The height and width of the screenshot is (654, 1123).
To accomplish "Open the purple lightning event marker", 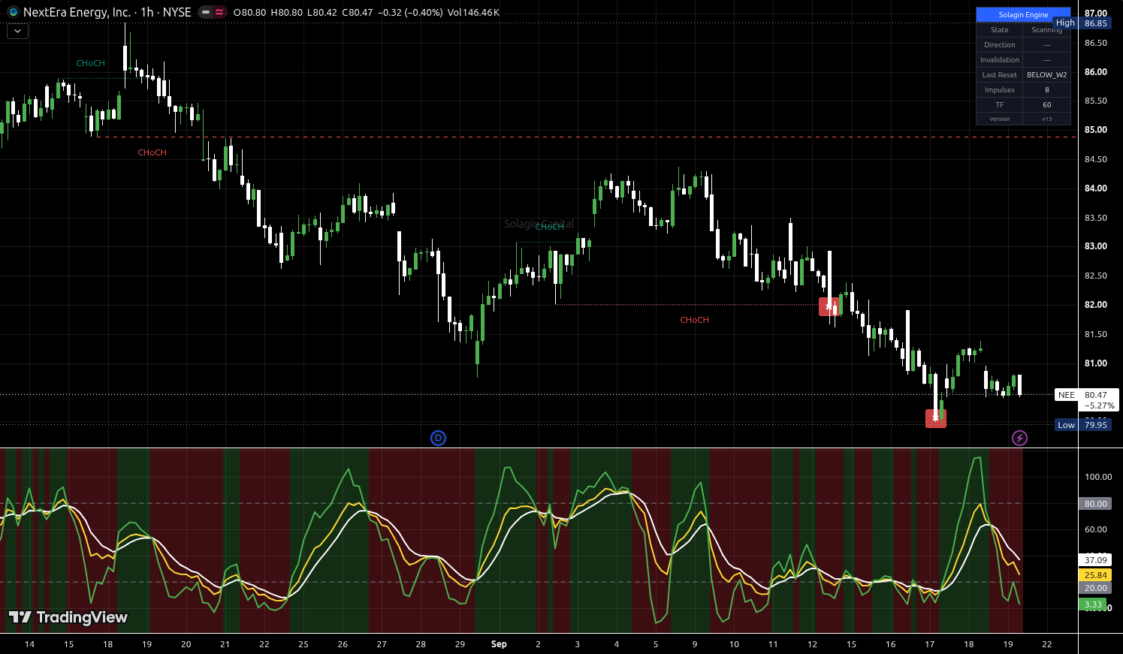I will 1019,438.
